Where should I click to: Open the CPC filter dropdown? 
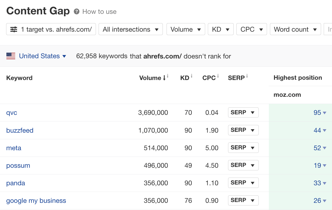click(252, 29)
